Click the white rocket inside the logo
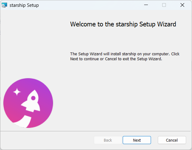The width and height of the screenshot is (192, 150). click(31, 101)
